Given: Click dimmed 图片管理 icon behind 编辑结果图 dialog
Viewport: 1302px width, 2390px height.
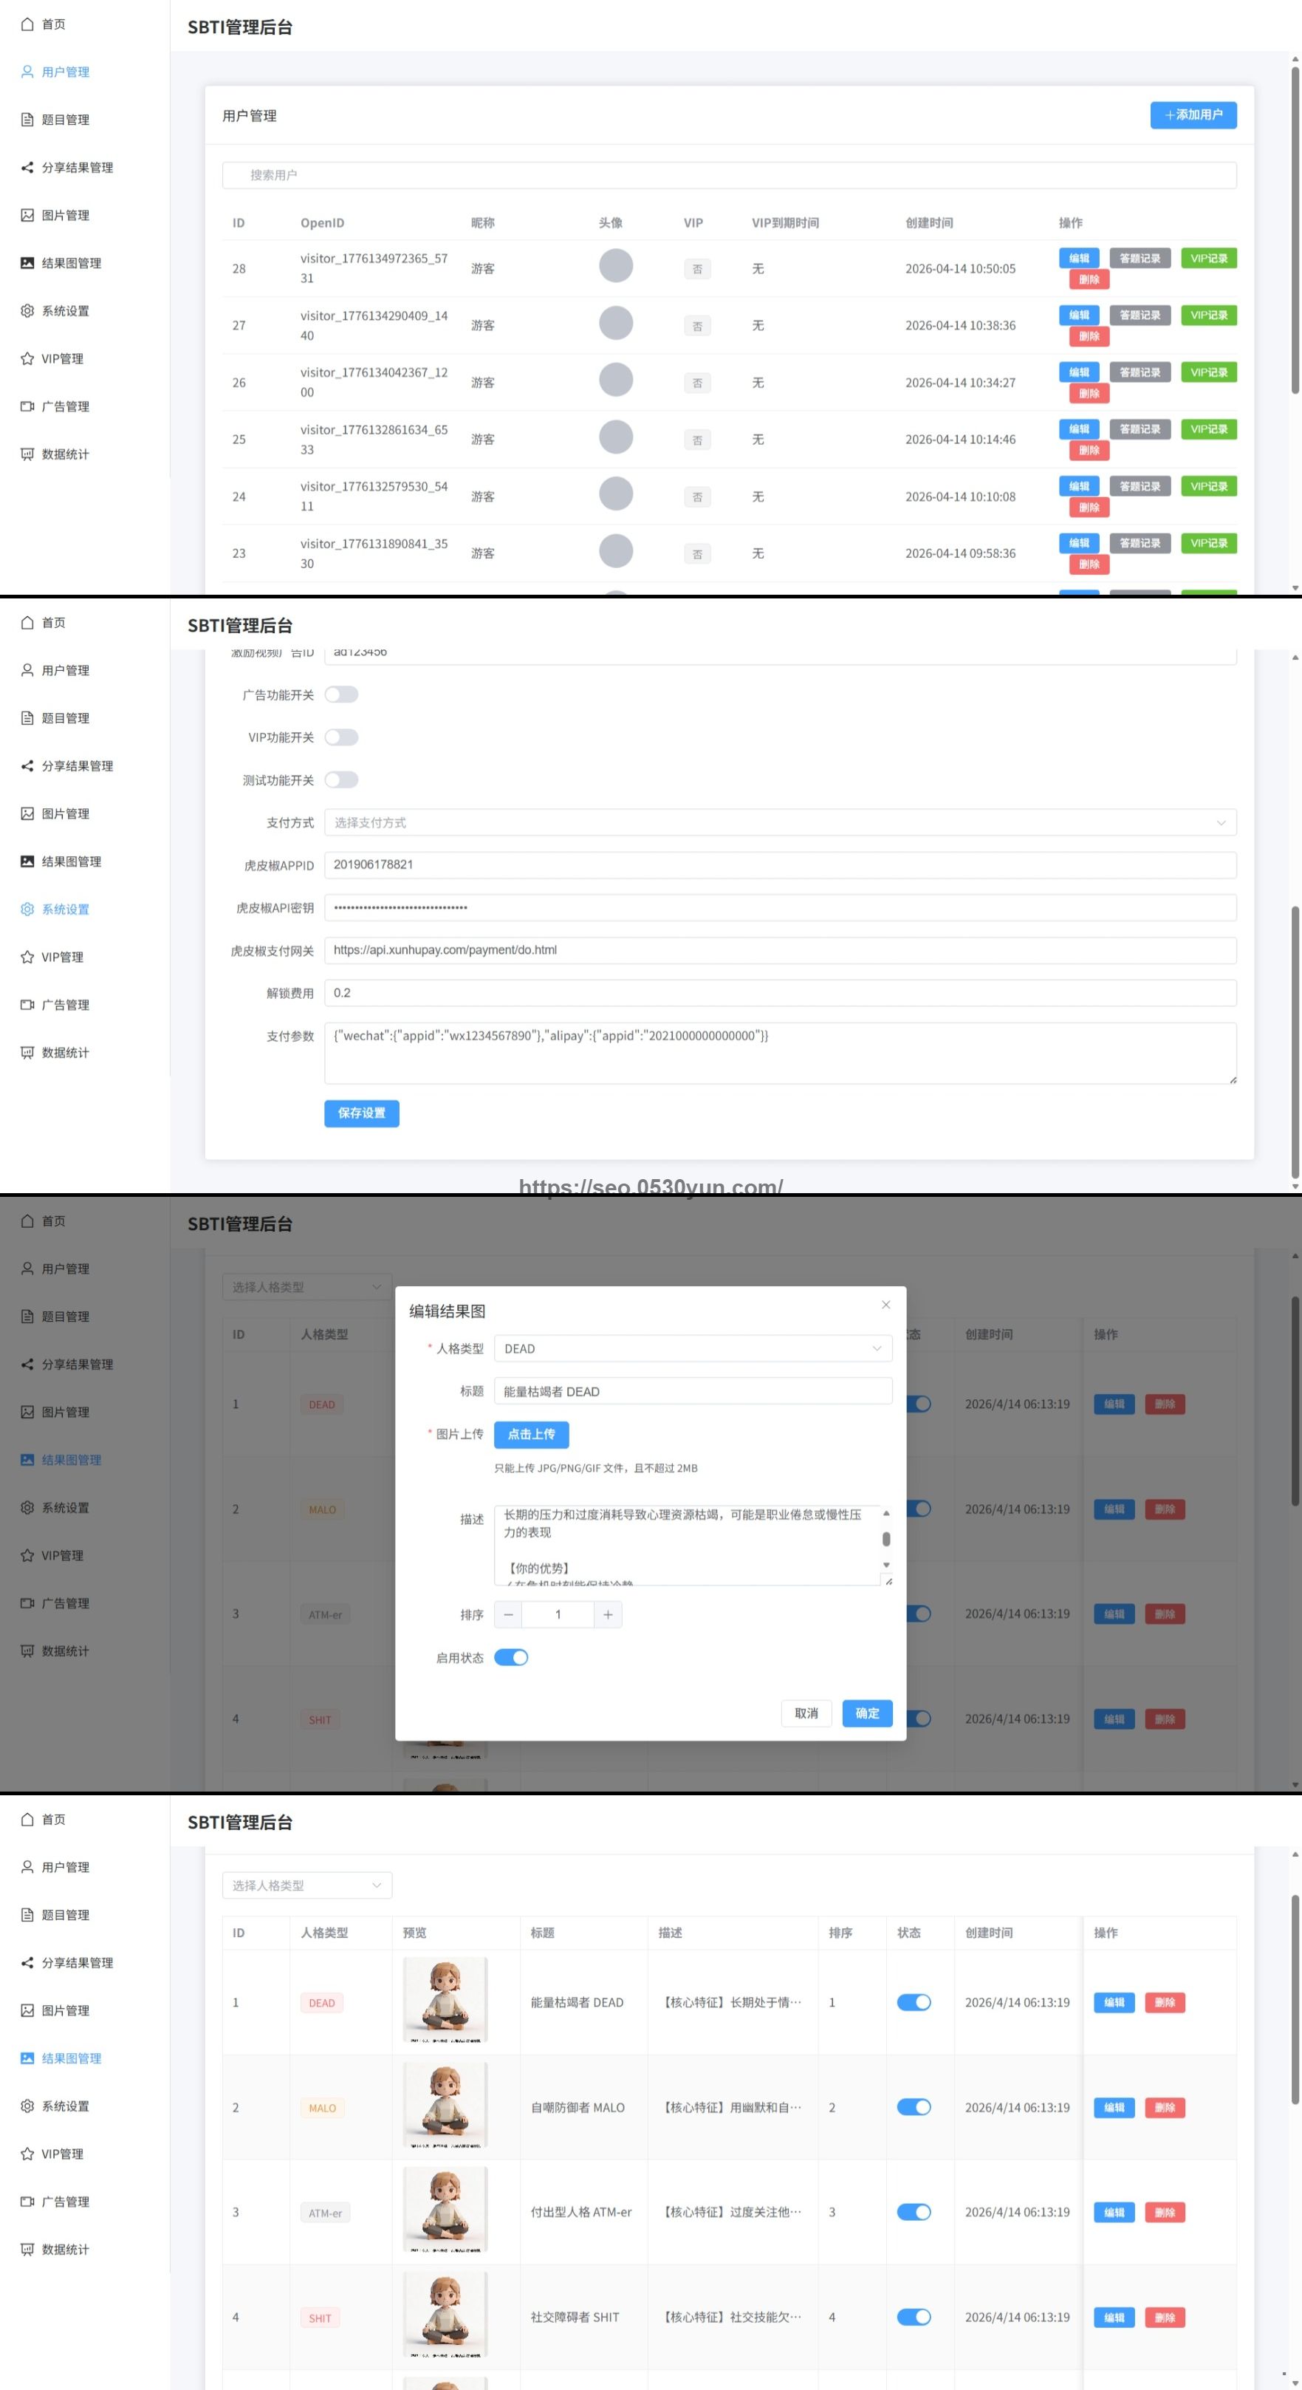Looking at the screenshot, I should coord(28,1412).
